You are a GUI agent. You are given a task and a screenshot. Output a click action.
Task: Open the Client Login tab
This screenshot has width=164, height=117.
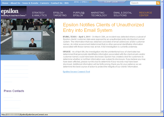[x=111, y=2]
